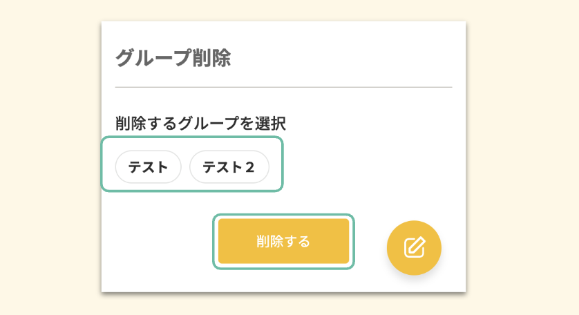This screenshot has height=315, width=579.
Task: Click the 削除するグループを選択 label
Action: [x=200, y=124]
